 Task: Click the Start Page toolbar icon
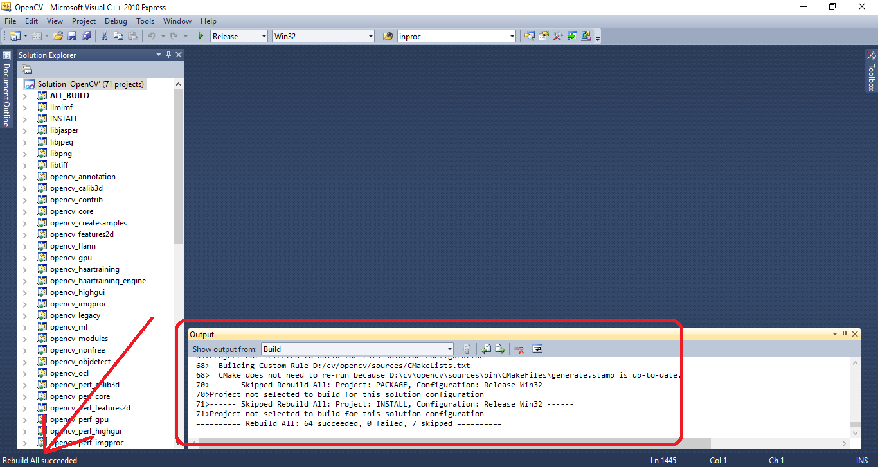pyautogui.click(x=572, y=36)
